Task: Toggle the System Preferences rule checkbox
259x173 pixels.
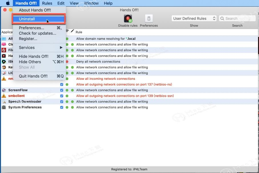Action: 62,107
